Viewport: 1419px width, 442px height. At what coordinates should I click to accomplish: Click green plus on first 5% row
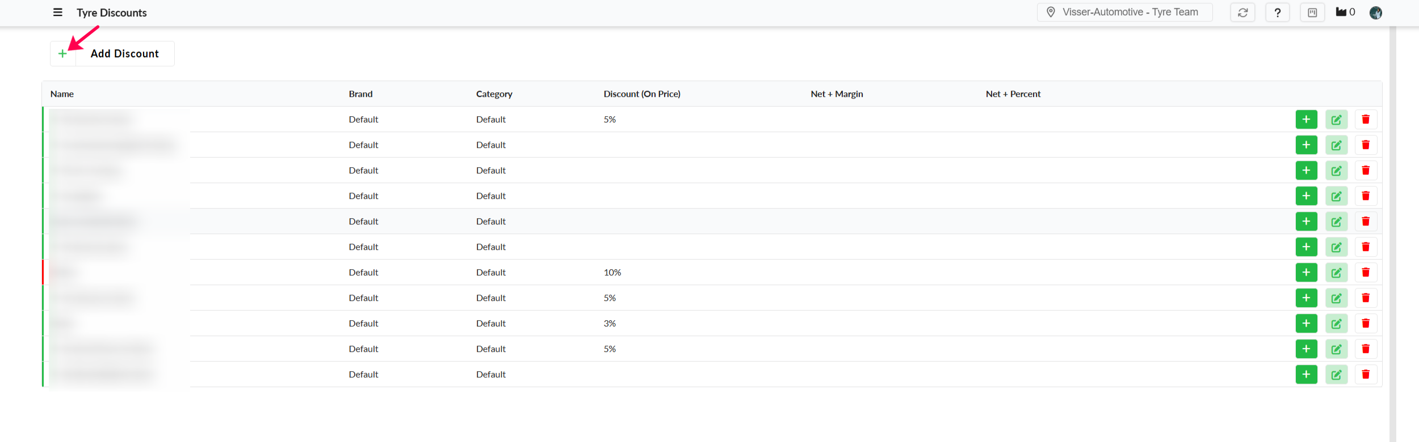click(1306, 120)
